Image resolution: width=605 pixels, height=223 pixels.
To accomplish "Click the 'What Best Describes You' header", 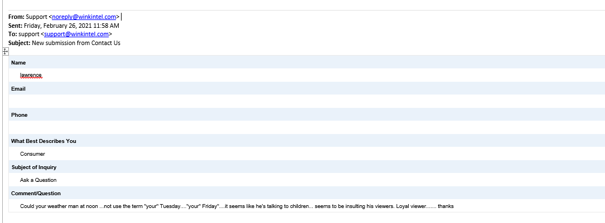I will point(43,141).
